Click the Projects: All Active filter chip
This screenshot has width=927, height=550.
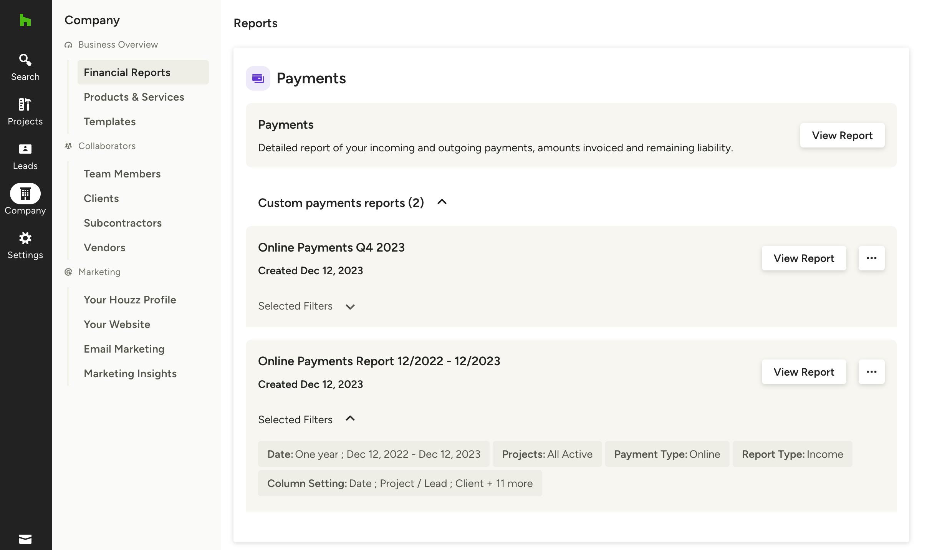click(547, 454)
